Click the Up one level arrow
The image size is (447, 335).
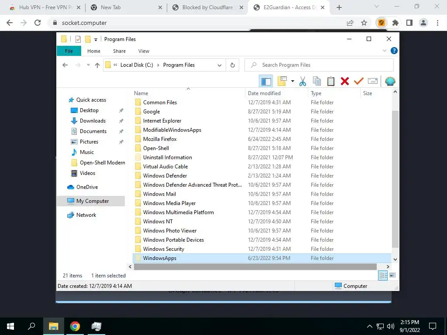coord(97,65)
